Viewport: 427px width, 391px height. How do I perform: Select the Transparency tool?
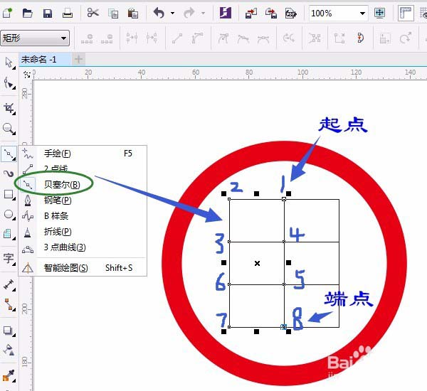9,350
